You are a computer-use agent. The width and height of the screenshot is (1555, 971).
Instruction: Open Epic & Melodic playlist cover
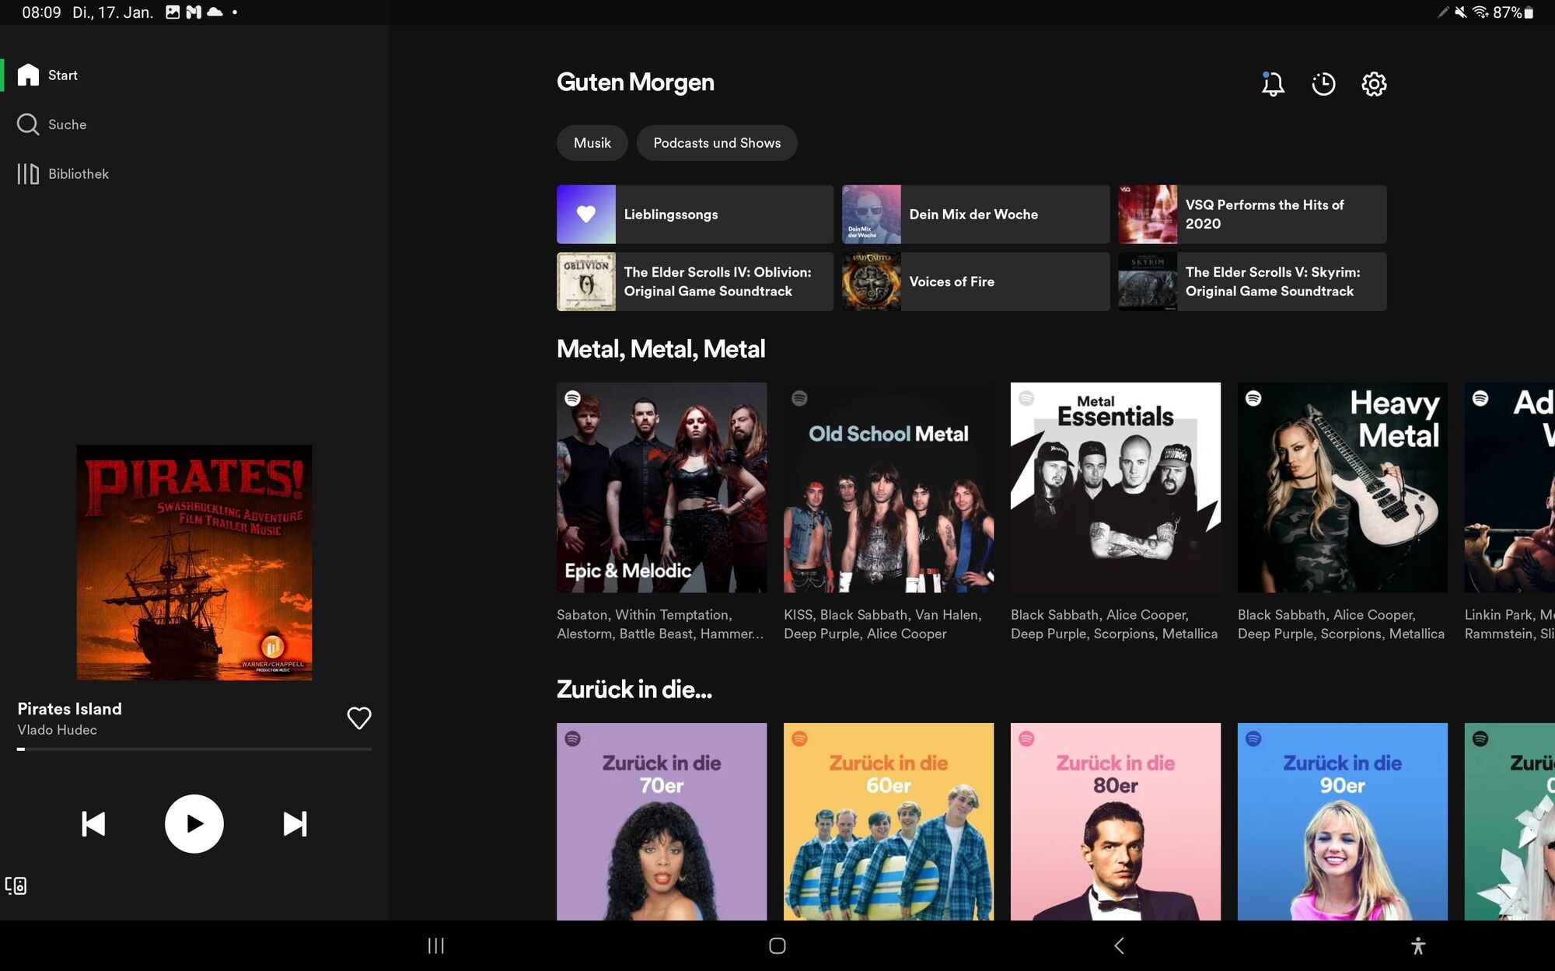662,487
